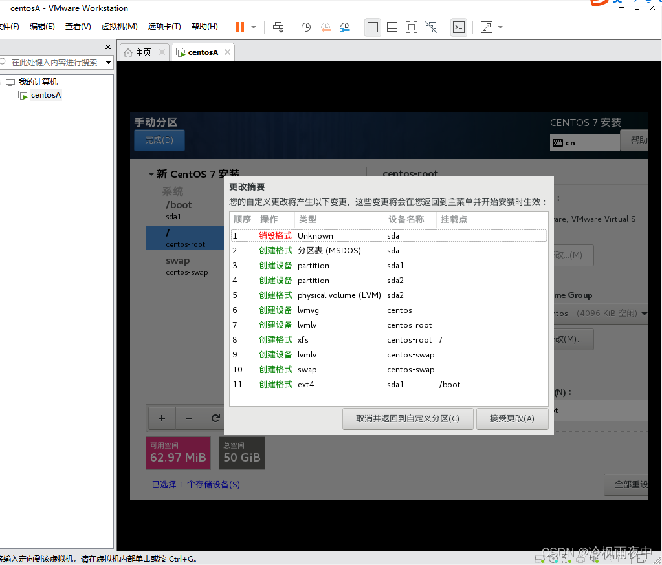Focus the library search field

click(54, 63)
